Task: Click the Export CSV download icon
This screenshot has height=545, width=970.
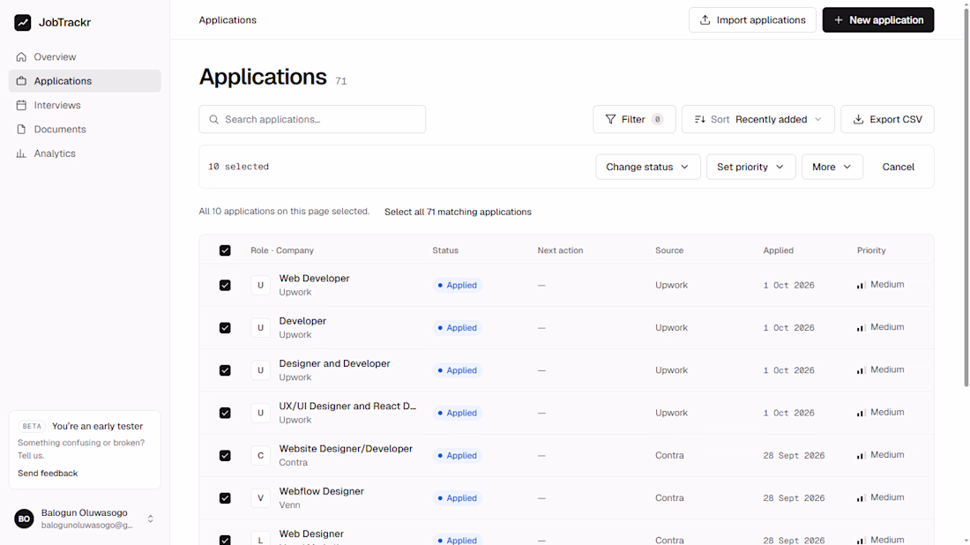Action: 858,119
